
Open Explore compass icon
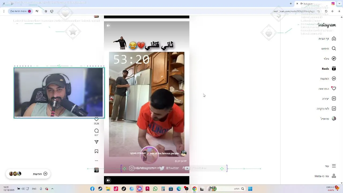coord(334,58)
